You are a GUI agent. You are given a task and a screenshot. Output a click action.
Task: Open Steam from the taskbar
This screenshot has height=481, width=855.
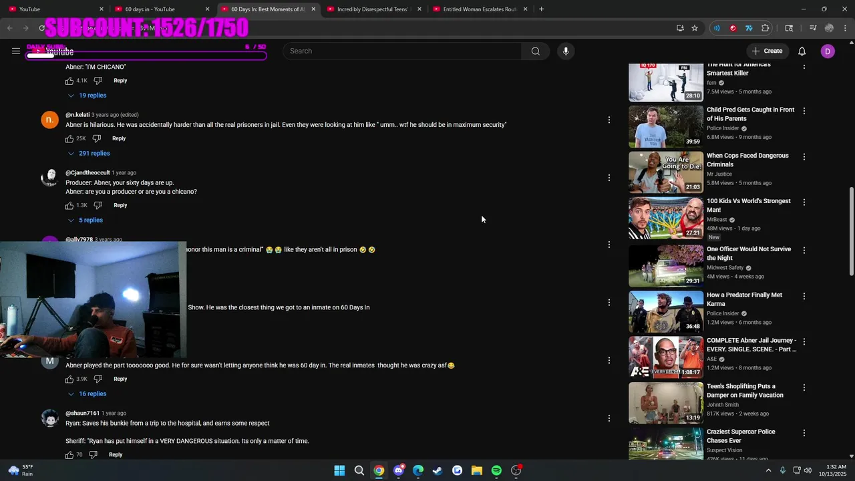click(438, 470)
